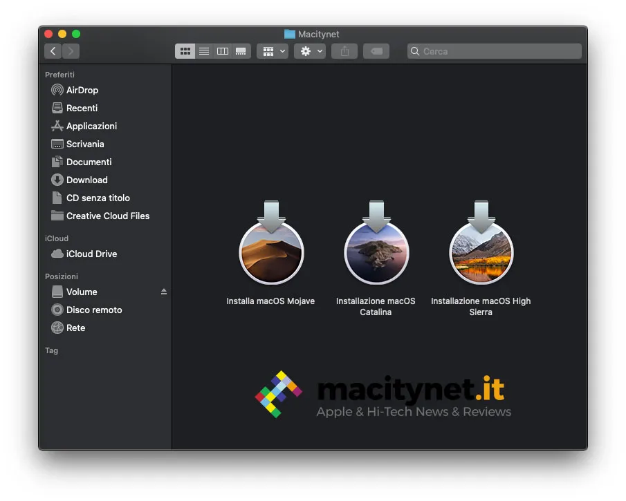Go back with the left chevron button
This screenshot has height=501, width=626.
[x=53, y=51]
